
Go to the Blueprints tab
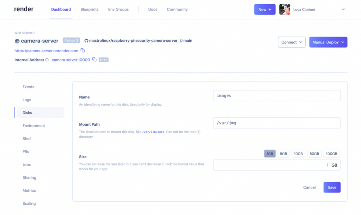tap(90, 10)
